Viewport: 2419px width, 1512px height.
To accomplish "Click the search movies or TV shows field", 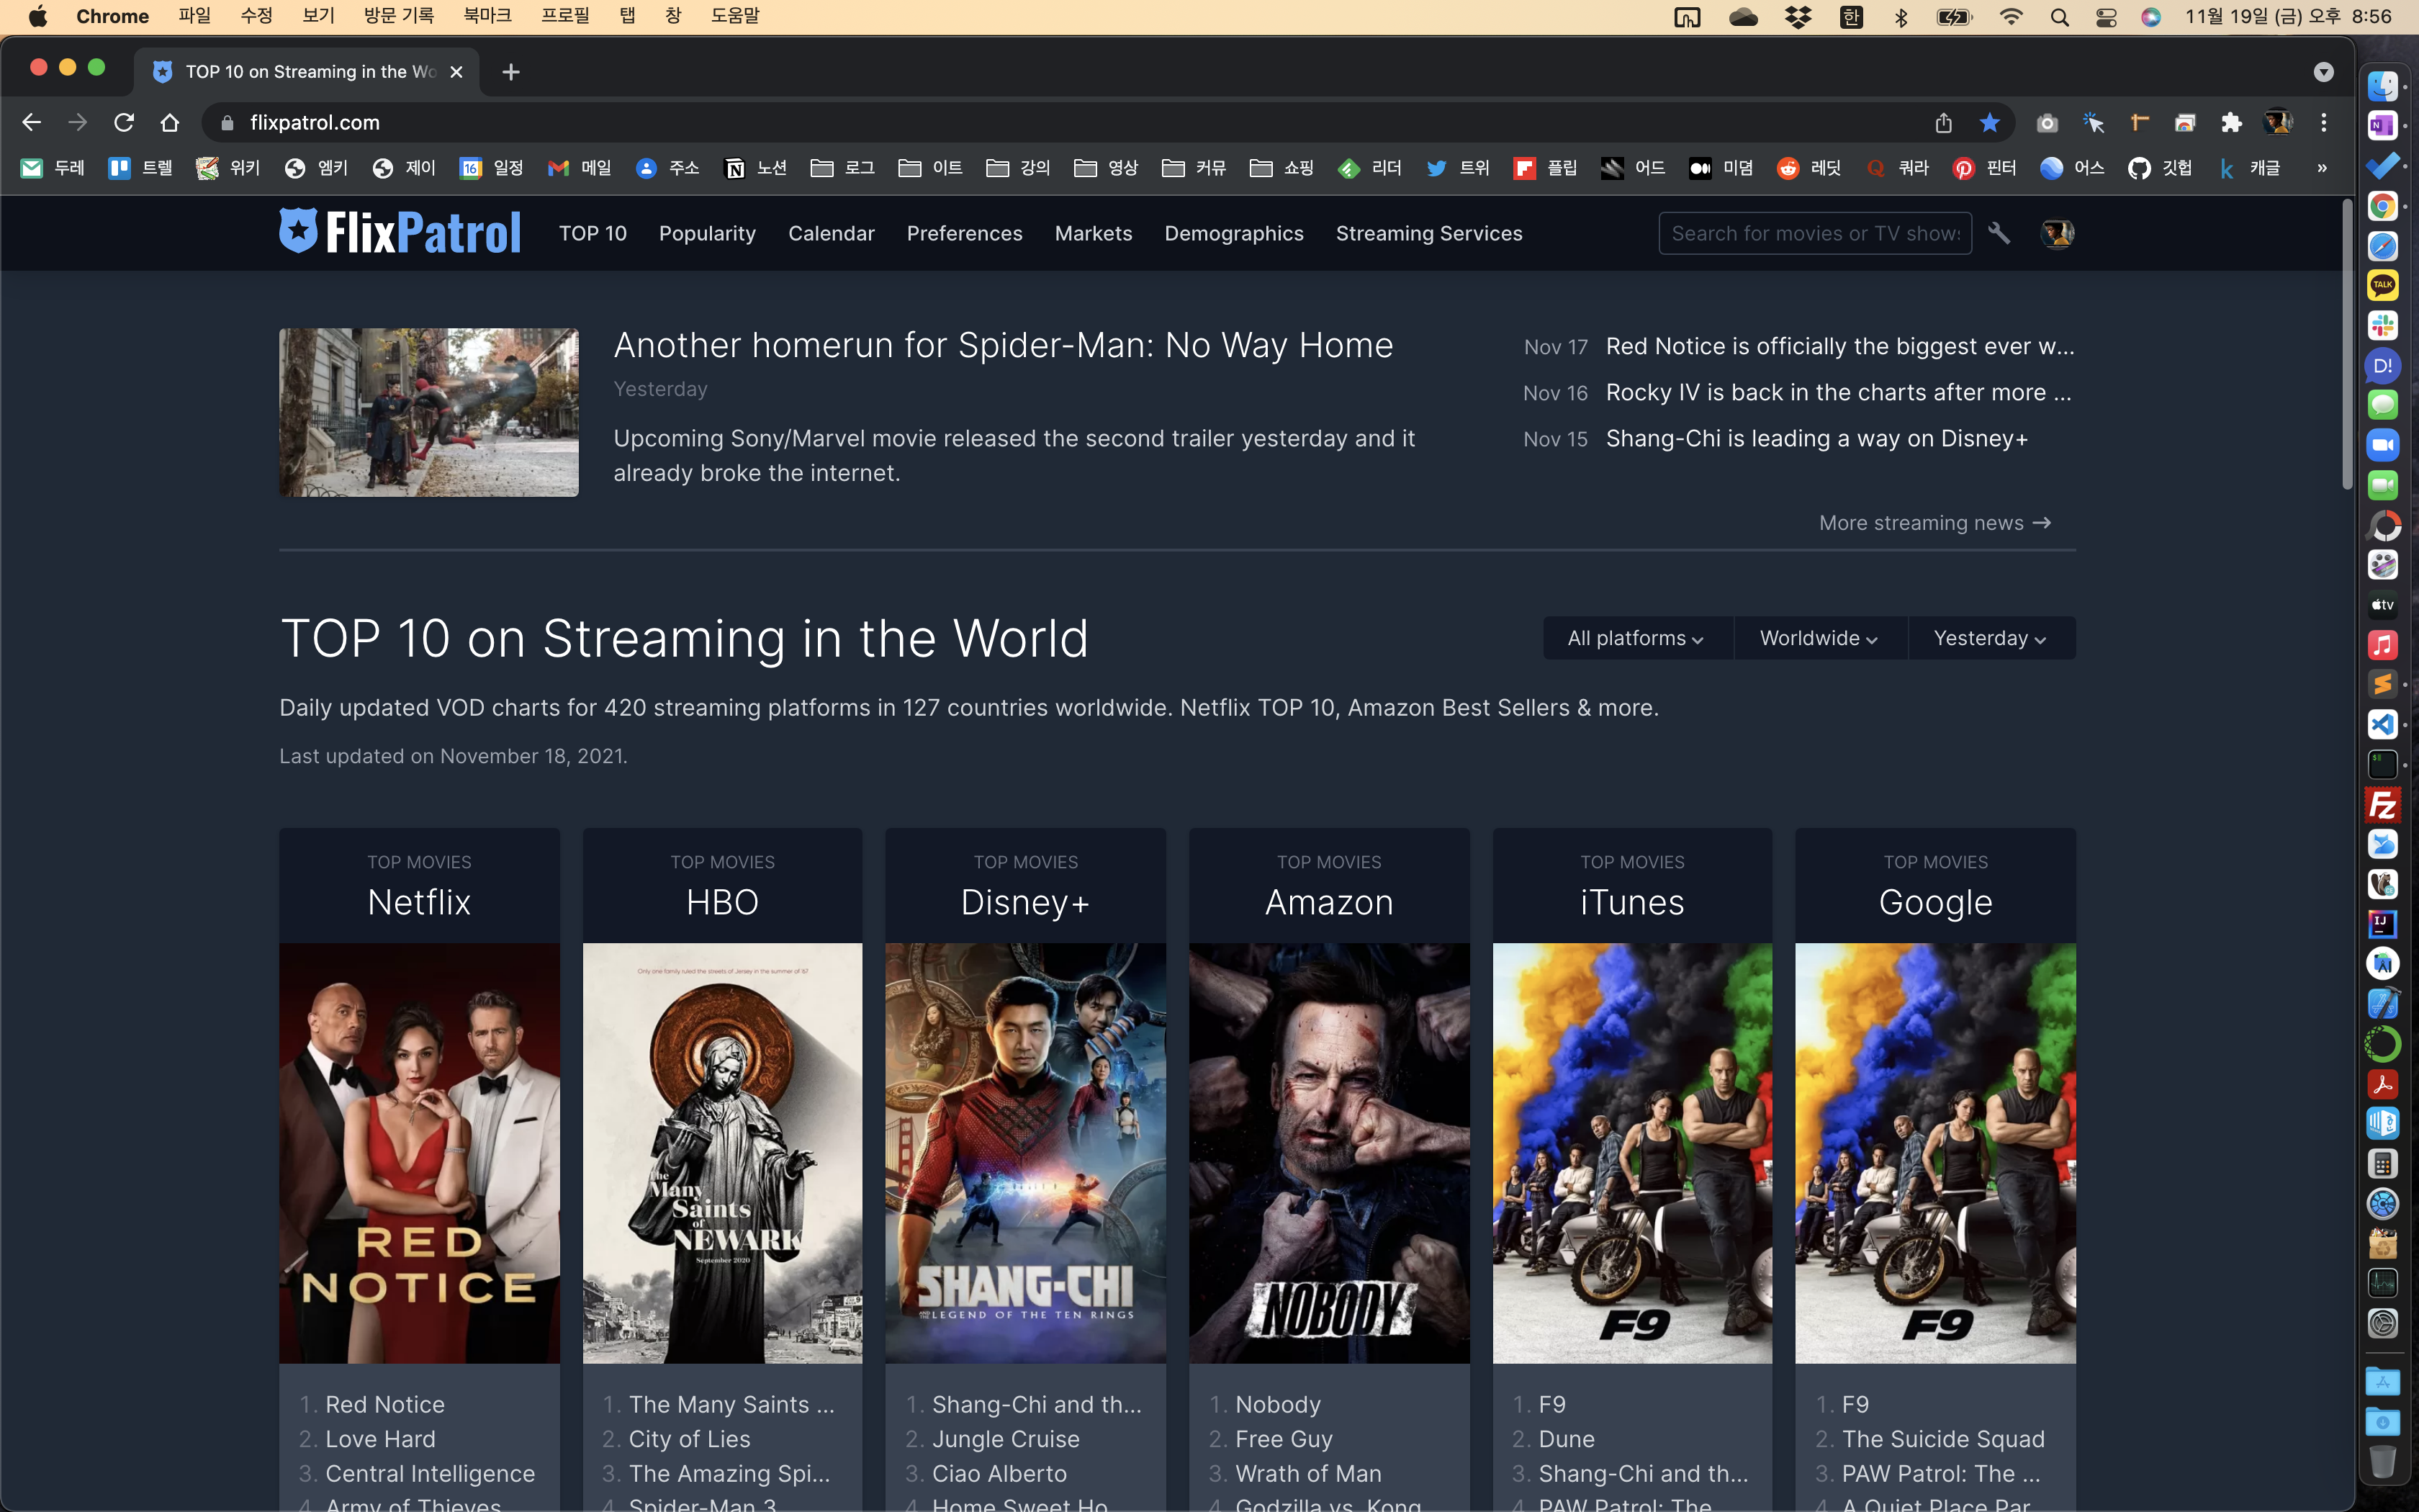I will [x=1815, y=233].
